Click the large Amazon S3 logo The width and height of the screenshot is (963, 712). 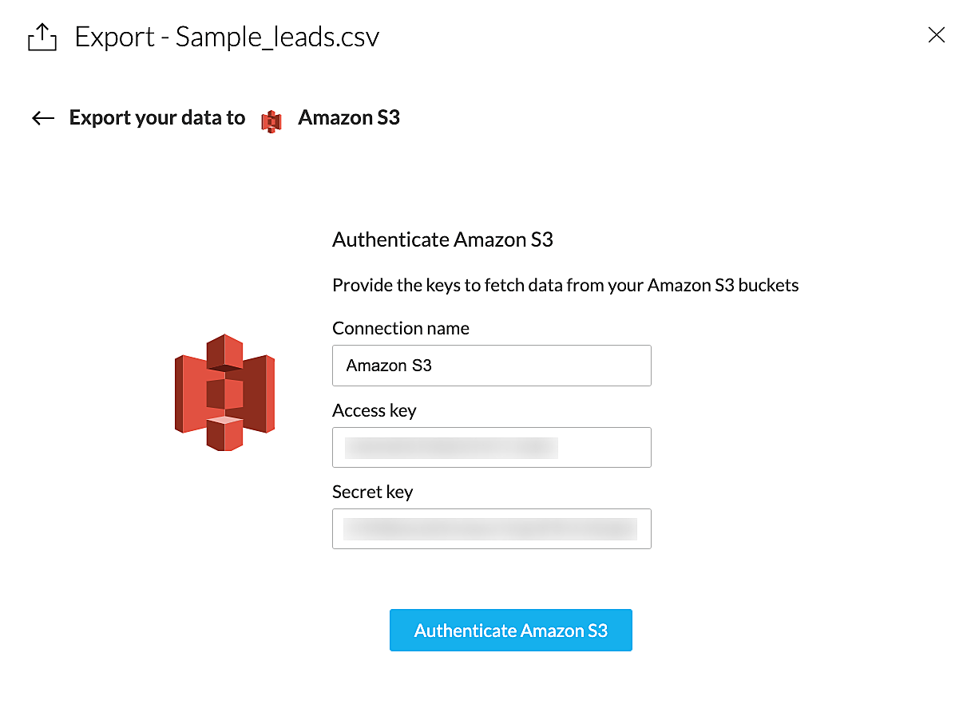pyautogui.click(x=224, y=392)
